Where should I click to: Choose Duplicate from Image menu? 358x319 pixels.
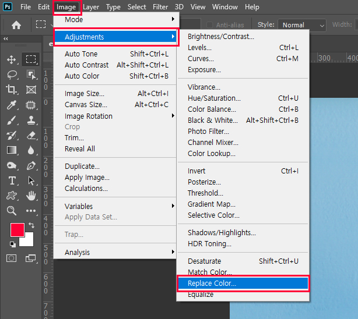115,166
